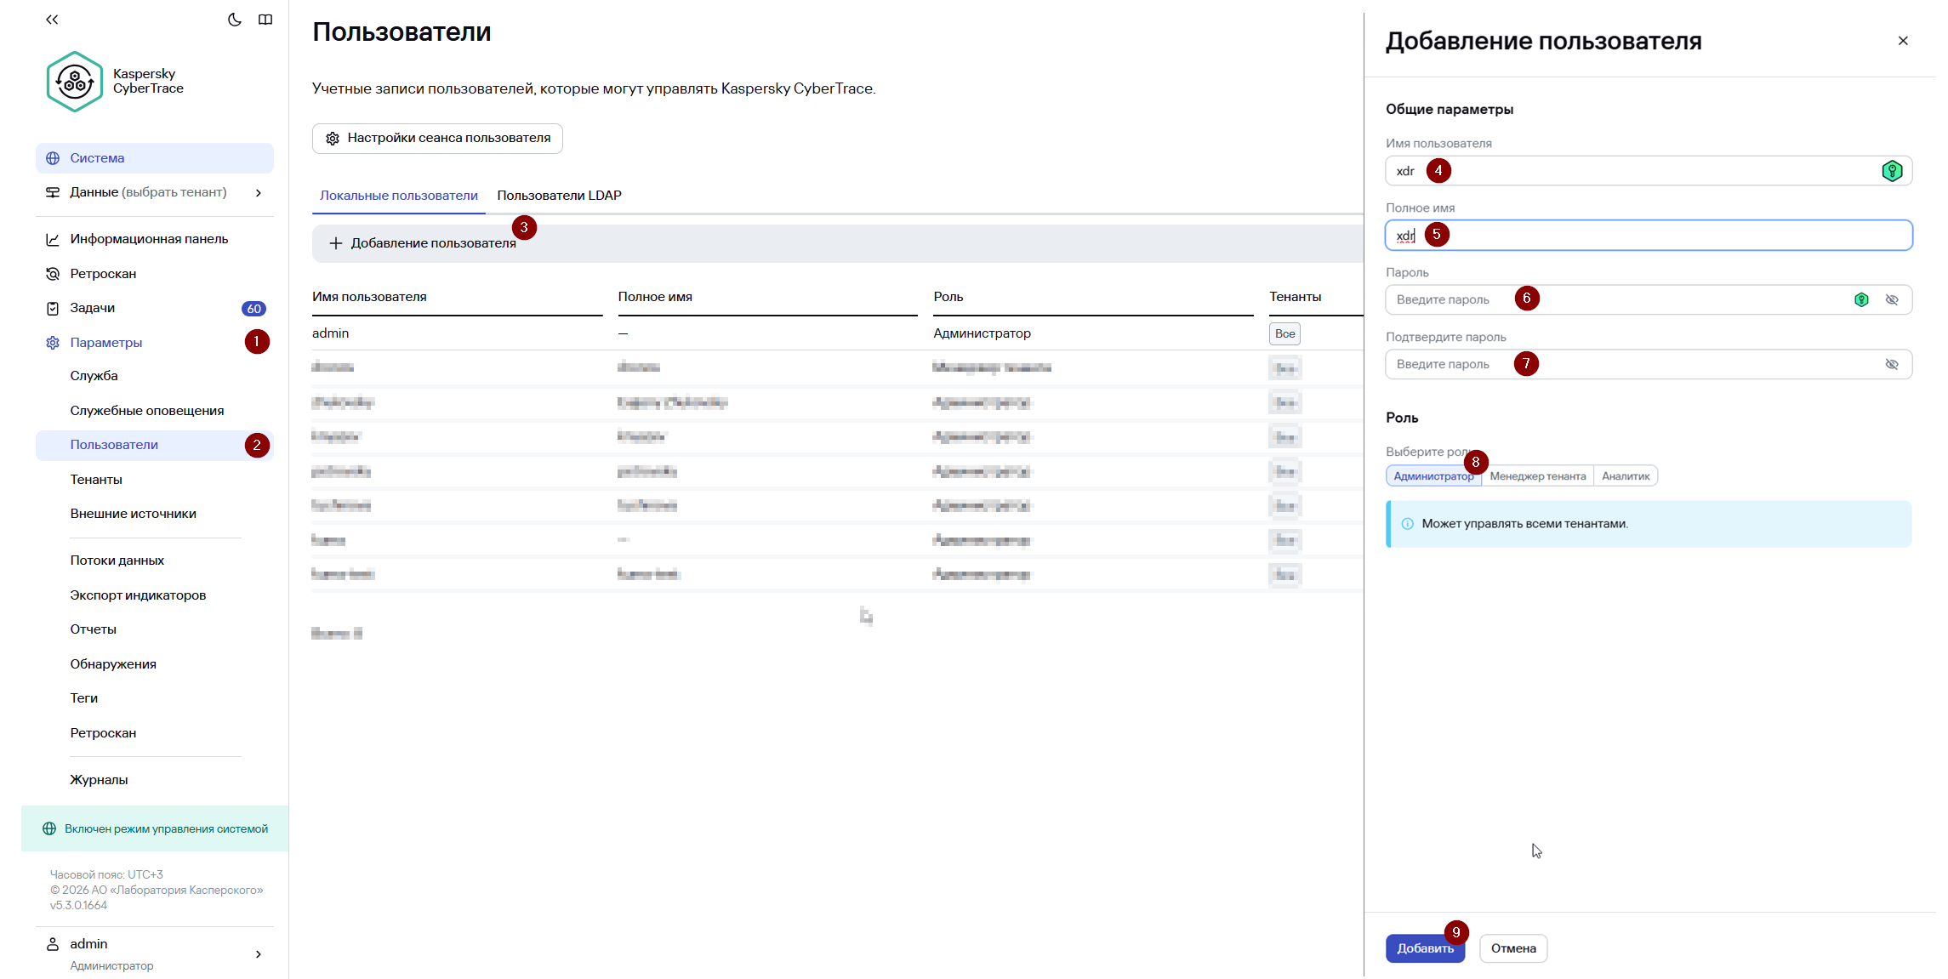Screen dimensions: 1948x979
Task: Click the clipboard icon beside Задачи
Action: coord(53,308)
